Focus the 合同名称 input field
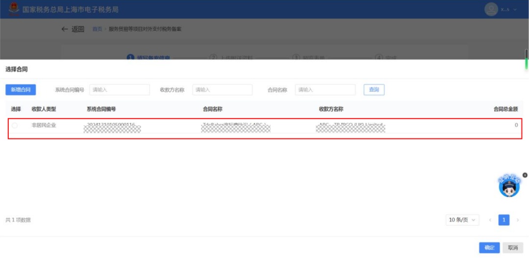The image size is (529, 258). pyautogui.click(x=325, y=90)
